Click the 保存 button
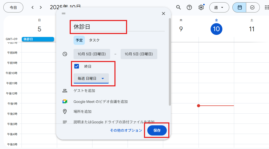This screenshot has height=149, width=269. coord(157,130)
